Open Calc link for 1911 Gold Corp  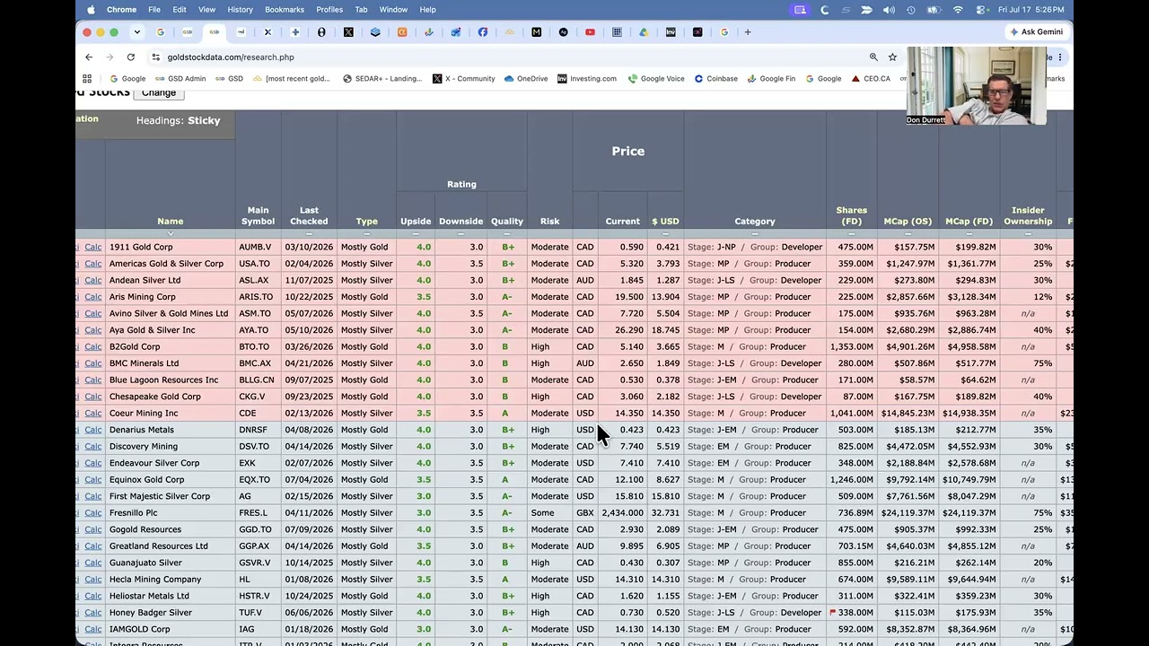tap(93, 247)
